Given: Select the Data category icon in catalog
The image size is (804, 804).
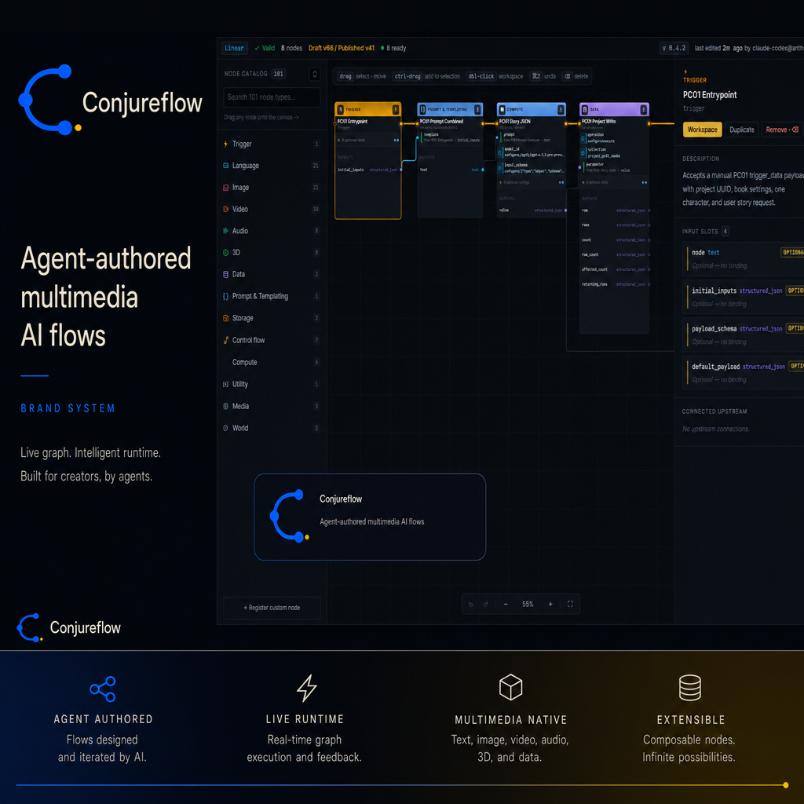Looking at the screenshot, I should coord(225,274).
